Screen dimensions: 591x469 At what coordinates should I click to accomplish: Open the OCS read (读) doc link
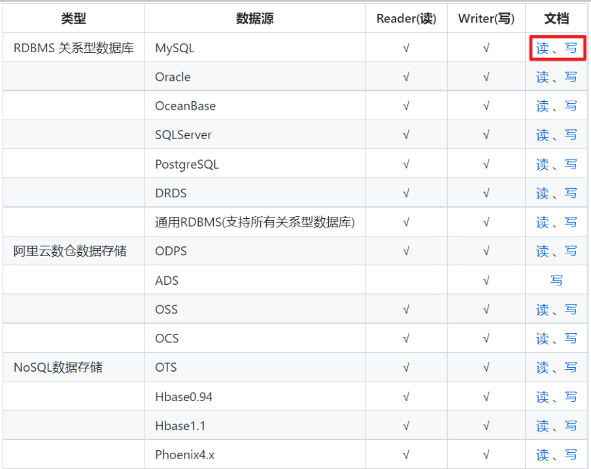543,338
